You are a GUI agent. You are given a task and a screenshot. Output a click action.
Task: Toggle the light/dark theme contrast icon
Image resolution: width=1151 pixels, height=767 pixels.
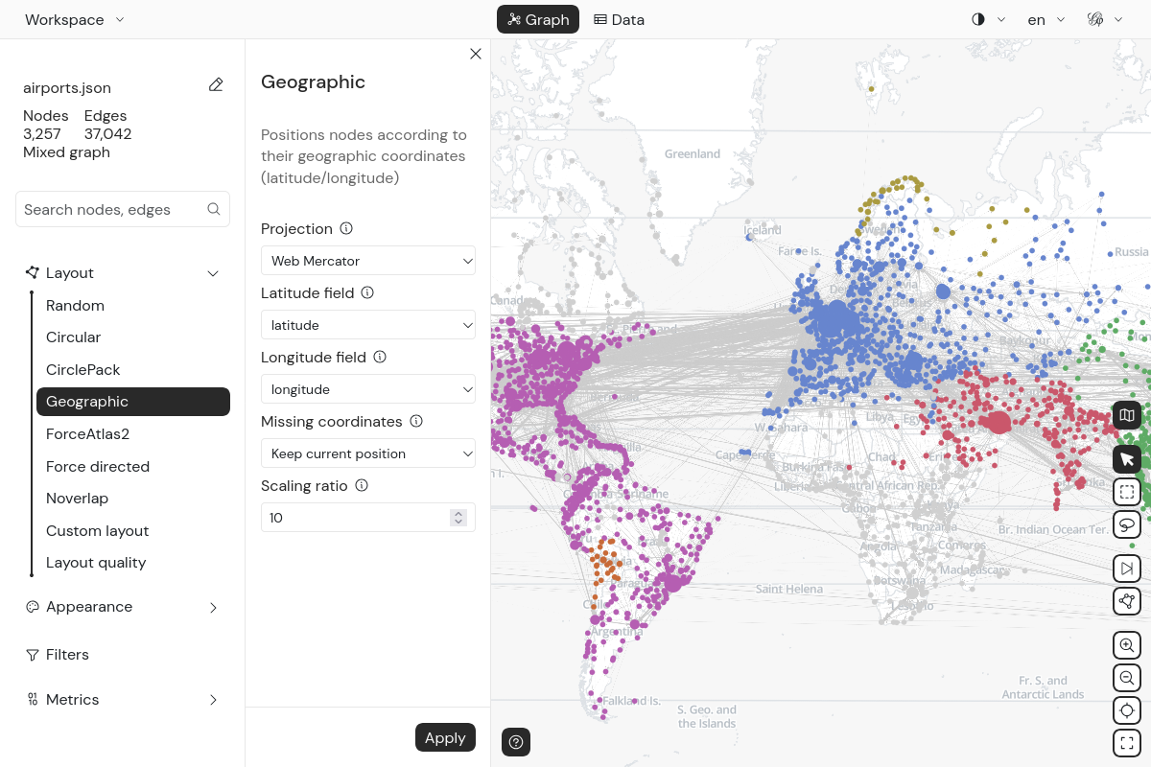point(978,19)
